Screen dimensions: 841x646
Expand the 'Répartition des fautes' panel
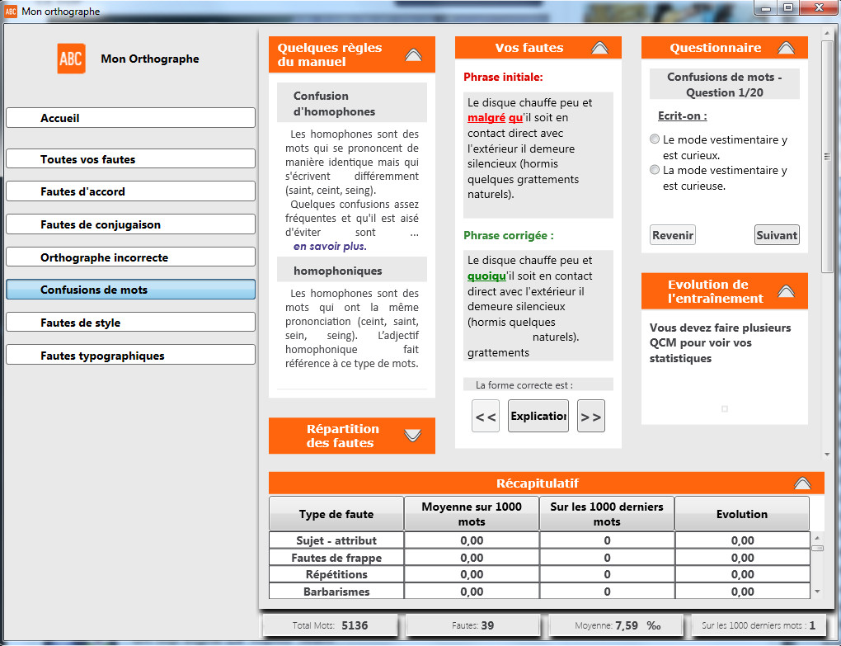point(413,435)
